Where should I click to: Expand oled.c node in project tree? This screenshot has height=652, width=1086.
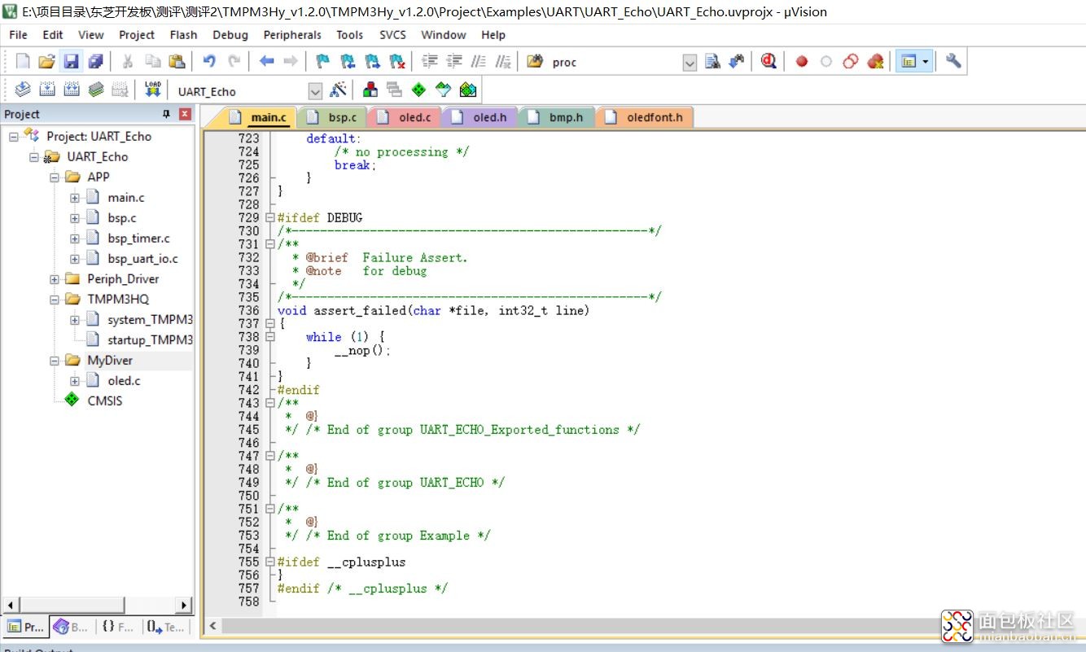click(x=75, y=381)
